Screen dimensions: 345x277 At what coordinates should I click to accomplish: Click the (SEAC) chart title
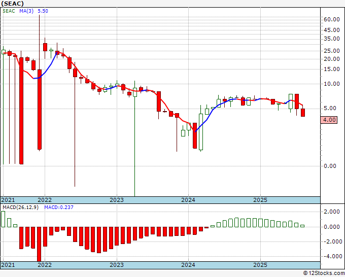12,4
